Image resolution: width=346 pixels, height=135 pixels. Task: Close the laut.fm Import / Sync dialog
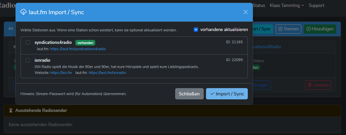coord(245,12)
